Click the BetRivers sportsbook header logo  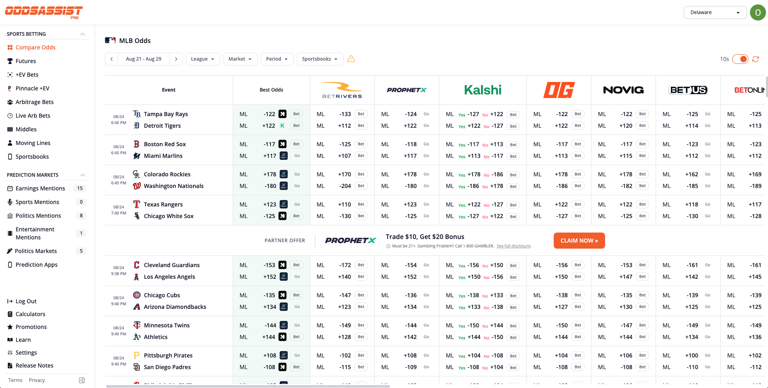[342, 90]
